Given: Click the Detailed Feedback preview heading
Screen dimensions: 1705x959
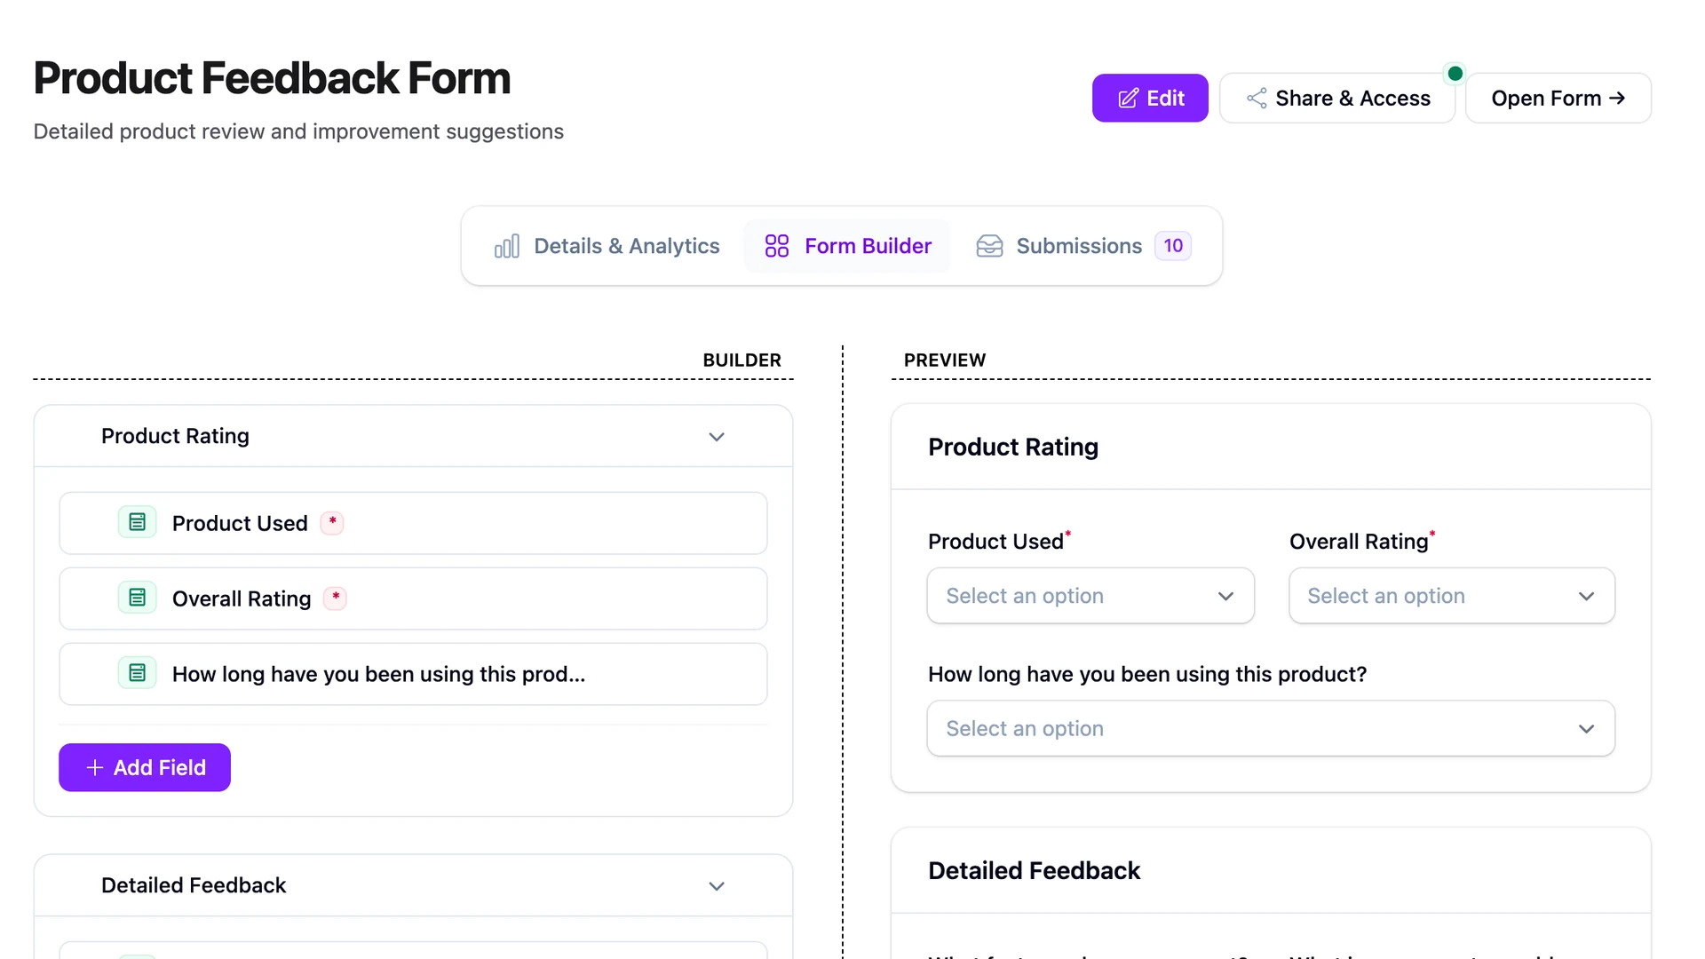Looking at the screenshot, I should [1034, 870].
